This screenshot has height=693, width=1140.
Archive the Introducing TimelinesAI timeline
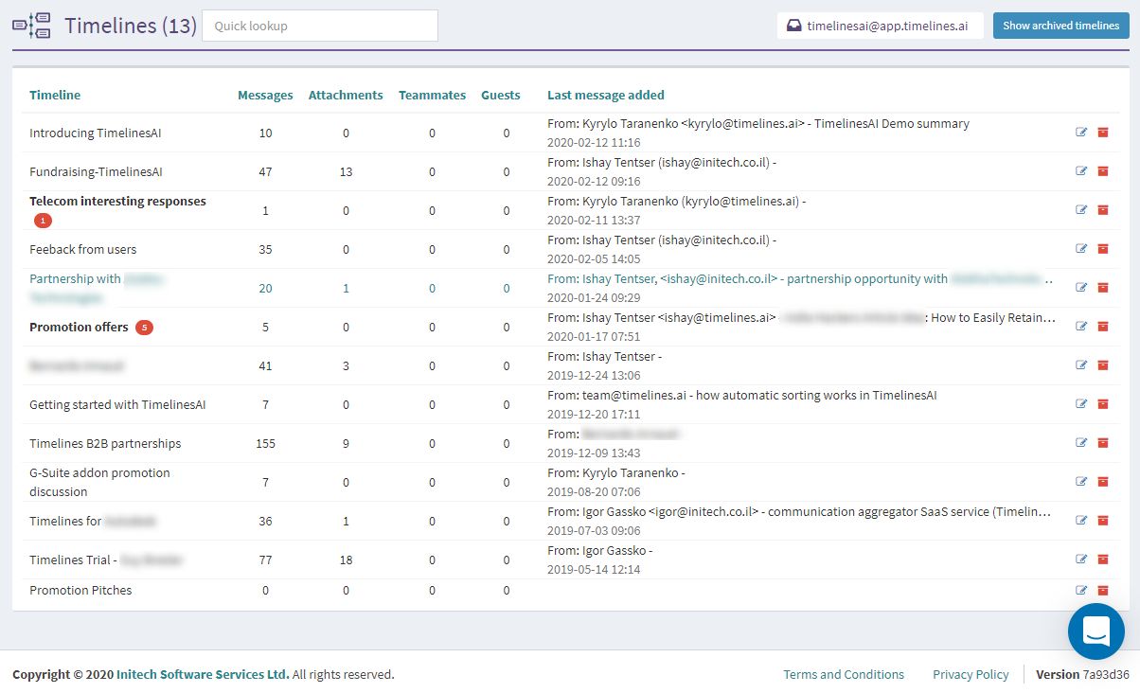pos(1103,133)
